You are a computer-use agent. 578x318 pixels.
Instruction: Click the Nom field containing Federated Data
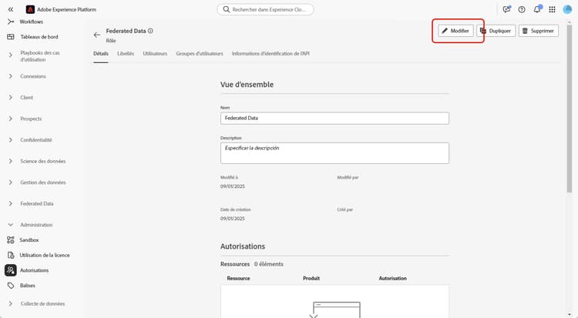pyautogui.click(x=334, y=119)
